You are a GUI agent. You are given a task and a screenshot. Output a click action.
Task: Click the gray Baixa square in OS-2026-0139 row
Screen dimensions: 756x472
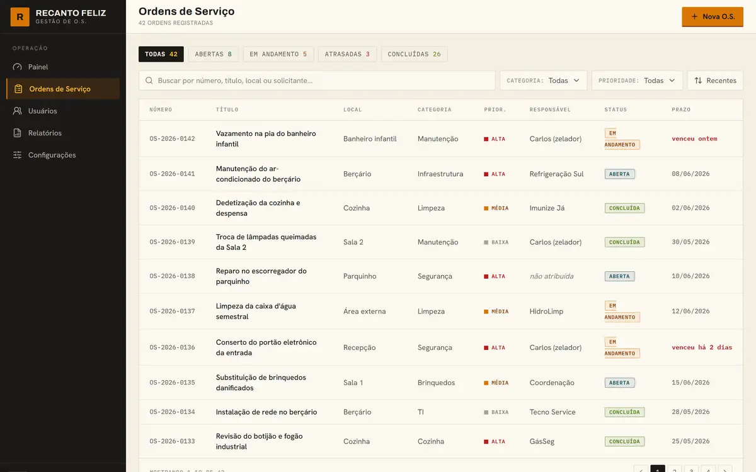pos(486,242)
